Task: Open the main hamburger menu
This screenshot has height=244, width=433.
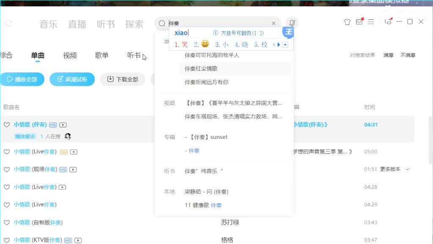Action: click(x=371, y=22)
